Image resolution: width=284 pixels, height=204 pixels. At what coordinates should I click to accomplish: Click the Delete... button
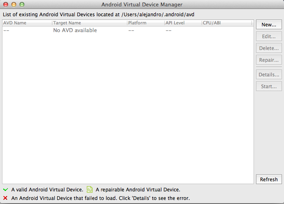tap(269, 48)
